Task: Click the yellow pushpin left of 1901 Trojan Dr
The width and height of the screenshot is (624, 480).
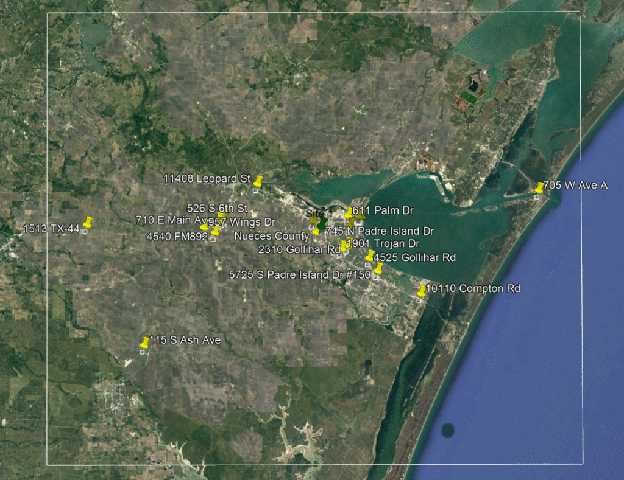Action: (344, 245)
